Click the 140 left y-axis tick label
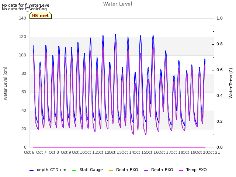 pyautogui.click(x=22, y=18)
